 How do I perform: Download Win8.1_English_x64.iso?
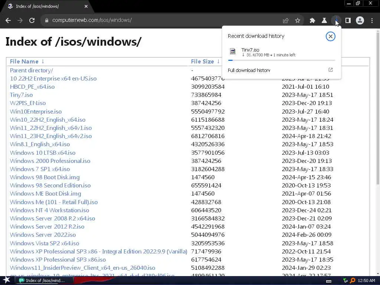pos(40,144)
